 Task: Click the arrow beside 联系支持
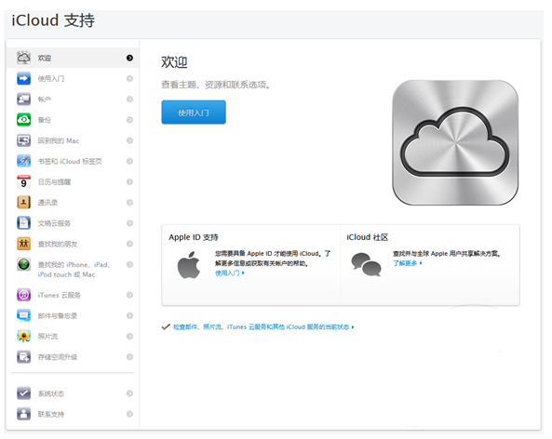pos(129,414)
